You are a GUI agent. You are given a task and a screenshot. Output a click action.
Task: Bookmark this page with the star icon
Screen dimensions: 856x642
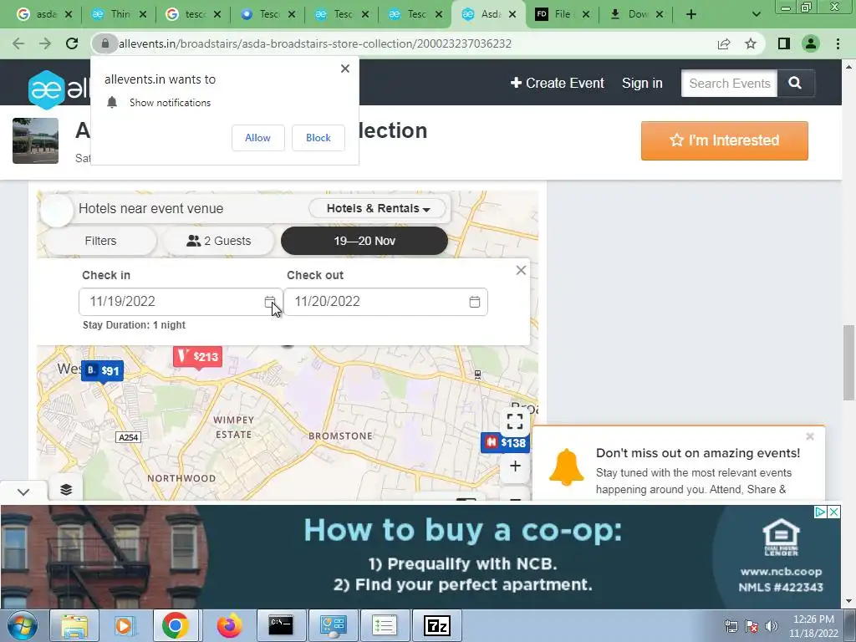coord(751,43)
